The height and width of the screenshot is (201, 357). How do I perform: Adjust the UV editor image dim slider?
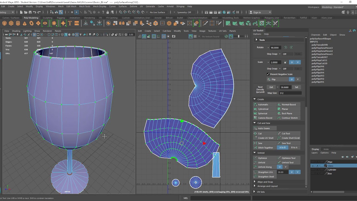coord(238,36)
